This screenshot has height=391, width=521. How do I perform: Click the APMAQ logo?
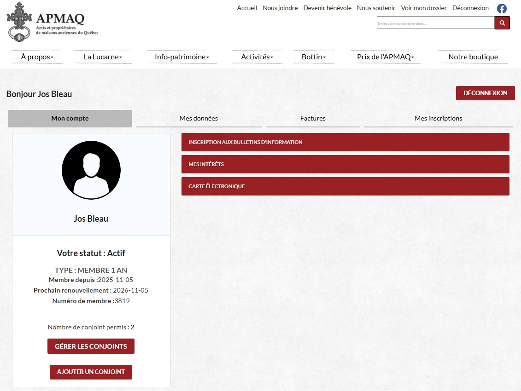53,22
